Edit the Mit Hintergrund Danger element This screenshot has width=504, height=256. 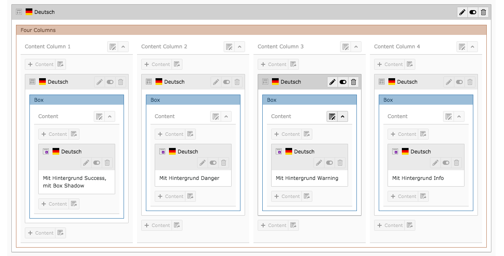click(202, 163)
